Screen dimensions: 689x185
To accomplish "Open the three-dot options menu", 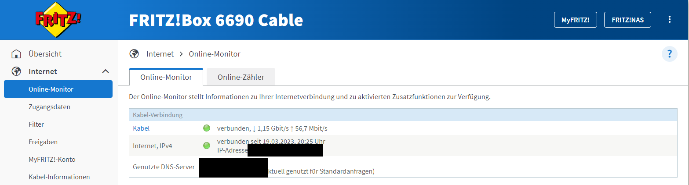I will click(x=669, y=20).
